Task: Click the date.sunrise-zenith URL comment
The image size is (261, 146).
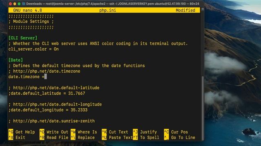Action: [x=51, y=121]
